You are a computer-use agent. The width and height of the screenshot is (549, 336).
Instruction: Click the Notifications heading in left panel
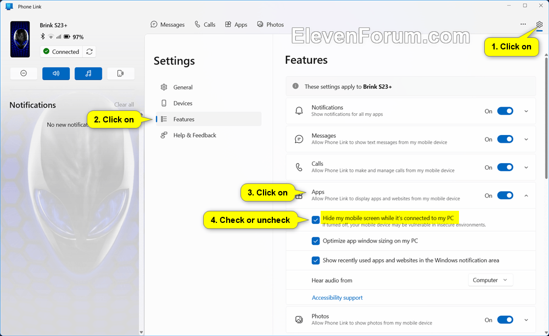32,105
